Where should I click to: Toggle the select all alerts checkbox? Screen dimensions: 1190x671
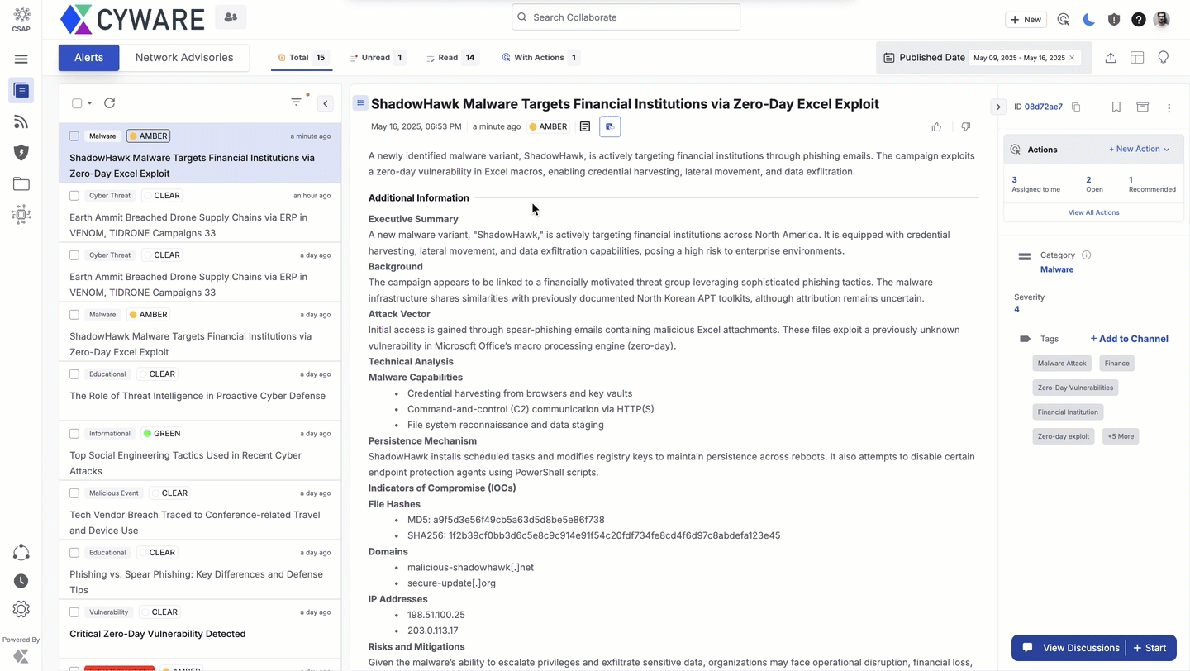[77, 103]
